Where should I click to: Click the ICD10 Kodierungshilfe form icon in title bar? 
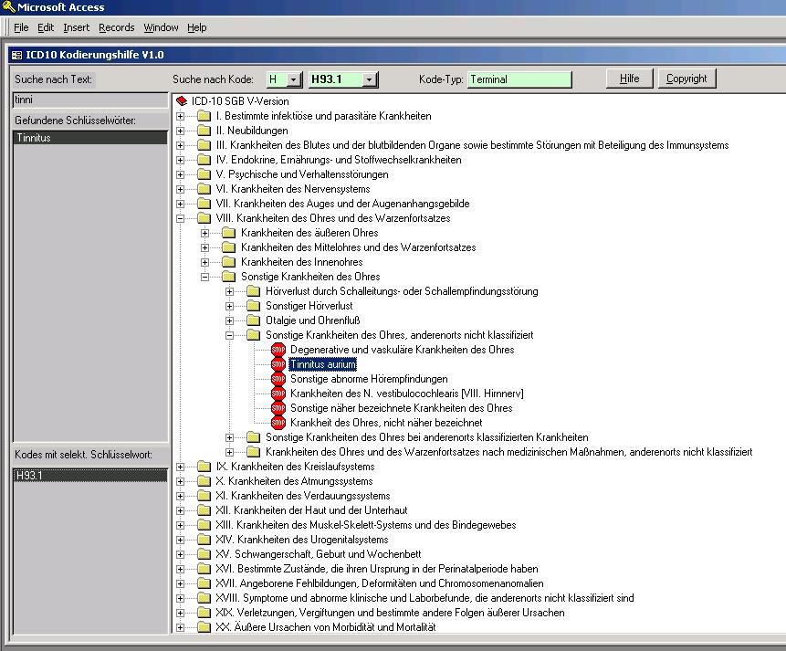coord(17,55)
